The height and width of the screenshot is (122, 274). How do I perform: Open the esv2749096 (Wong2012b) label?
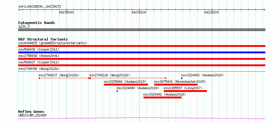coord(39,69)
